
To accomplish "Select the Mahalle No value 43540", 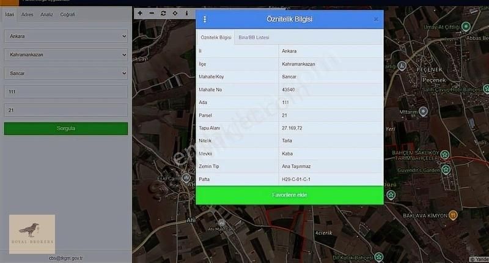I will pos(288,89).
